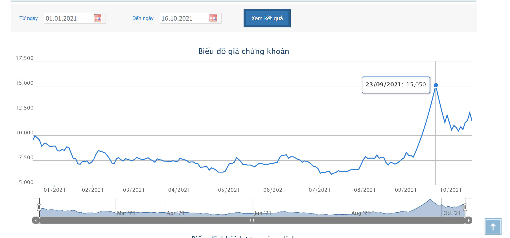Click the Từ ngày label
The image size is (510, 238).
29,18
